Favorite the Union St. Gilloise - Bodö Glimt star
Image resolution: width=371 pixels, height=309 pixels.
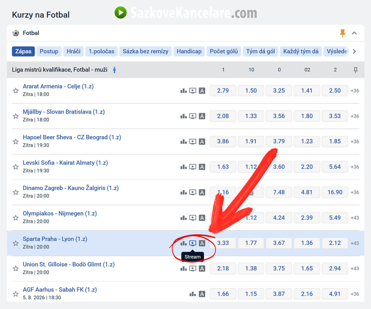16,268
